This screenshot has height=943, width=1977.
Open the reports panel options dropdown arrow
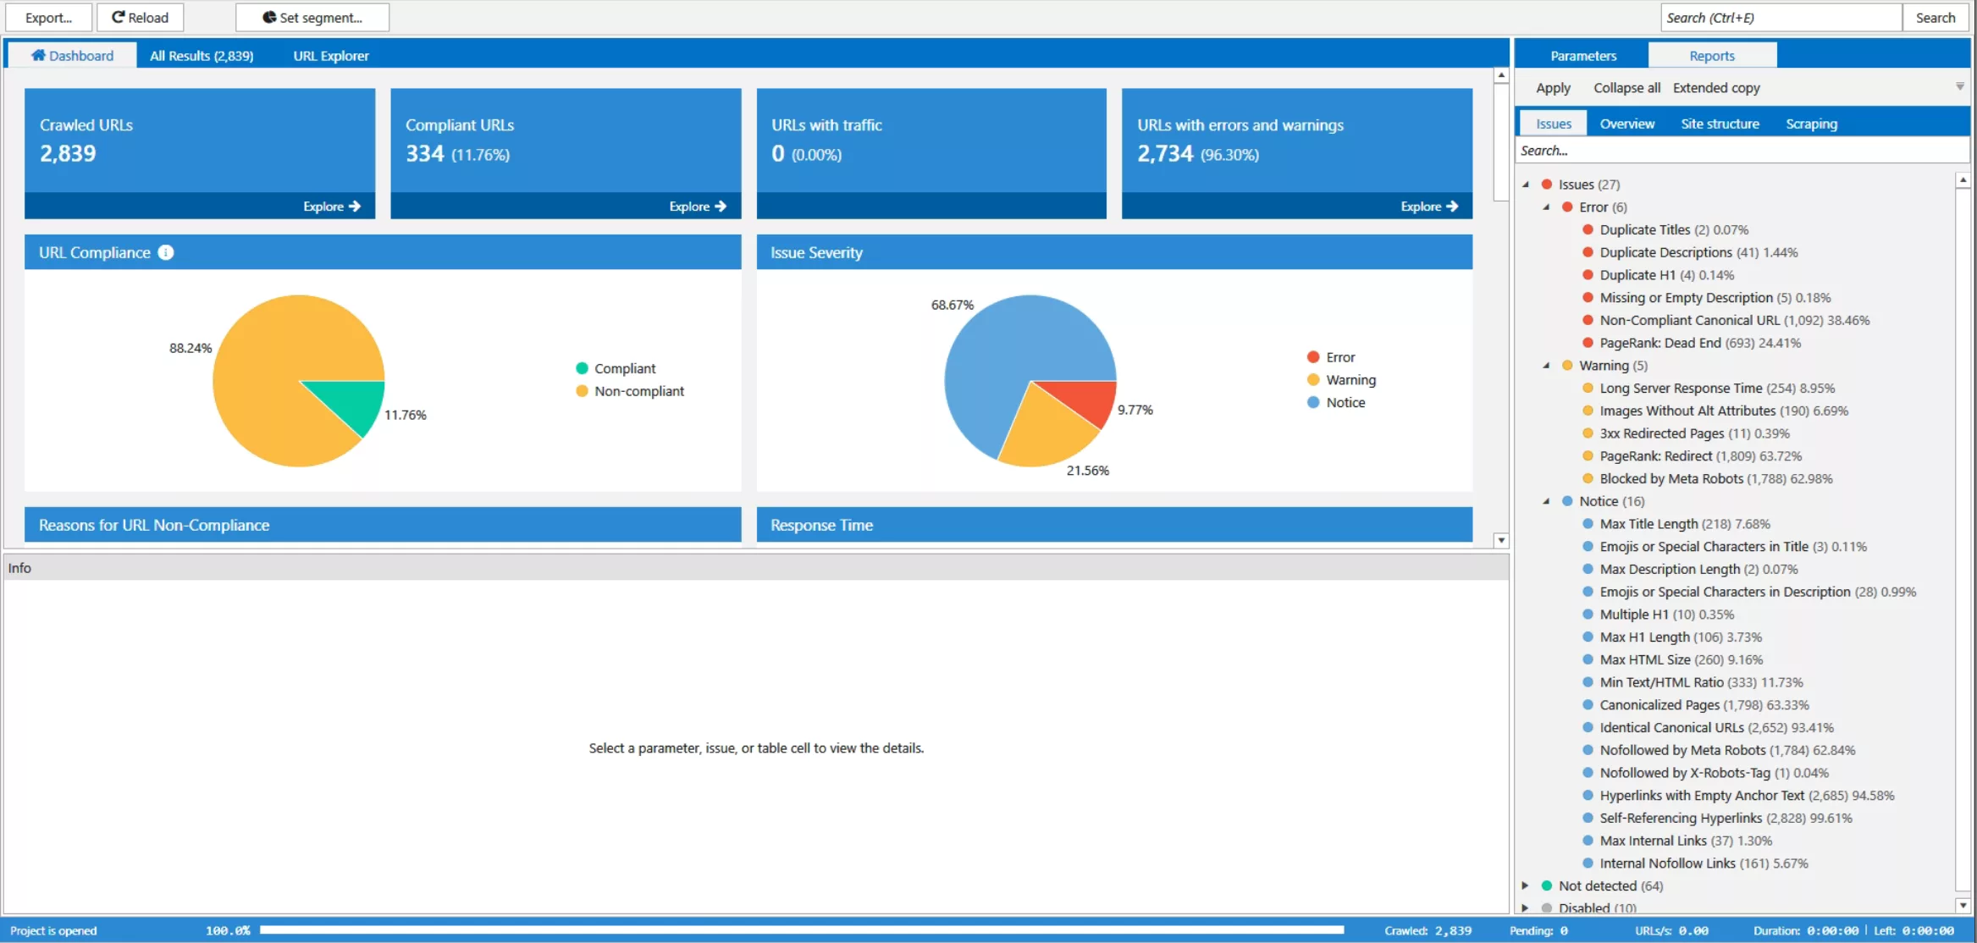click(1960, 86)
